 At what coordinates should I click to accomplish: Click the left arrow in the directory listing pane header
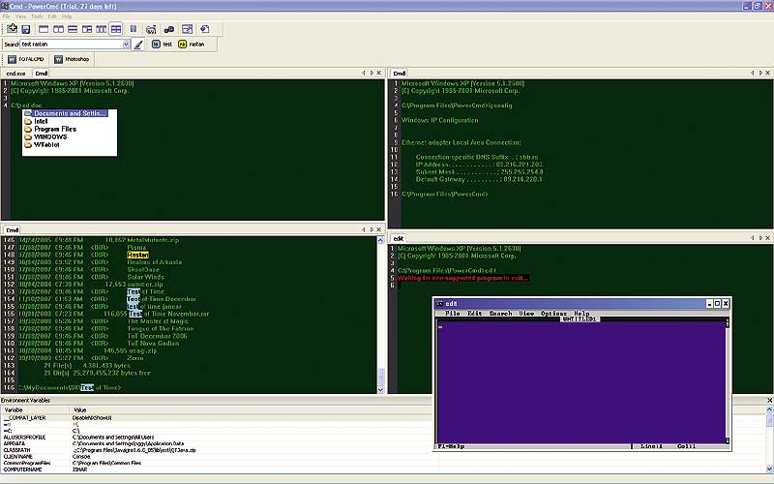click(364, 229)
